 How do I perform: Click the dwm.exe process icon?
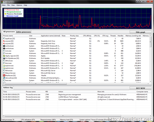4,63
